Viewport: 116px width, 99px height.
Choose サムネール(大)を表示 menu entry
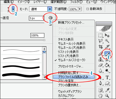pyautogui.click(x=74, y=48)
